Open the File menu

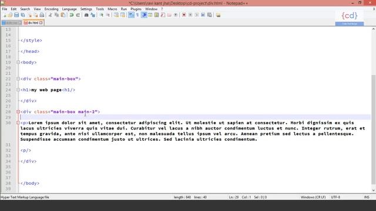click(x=5, y=9)
